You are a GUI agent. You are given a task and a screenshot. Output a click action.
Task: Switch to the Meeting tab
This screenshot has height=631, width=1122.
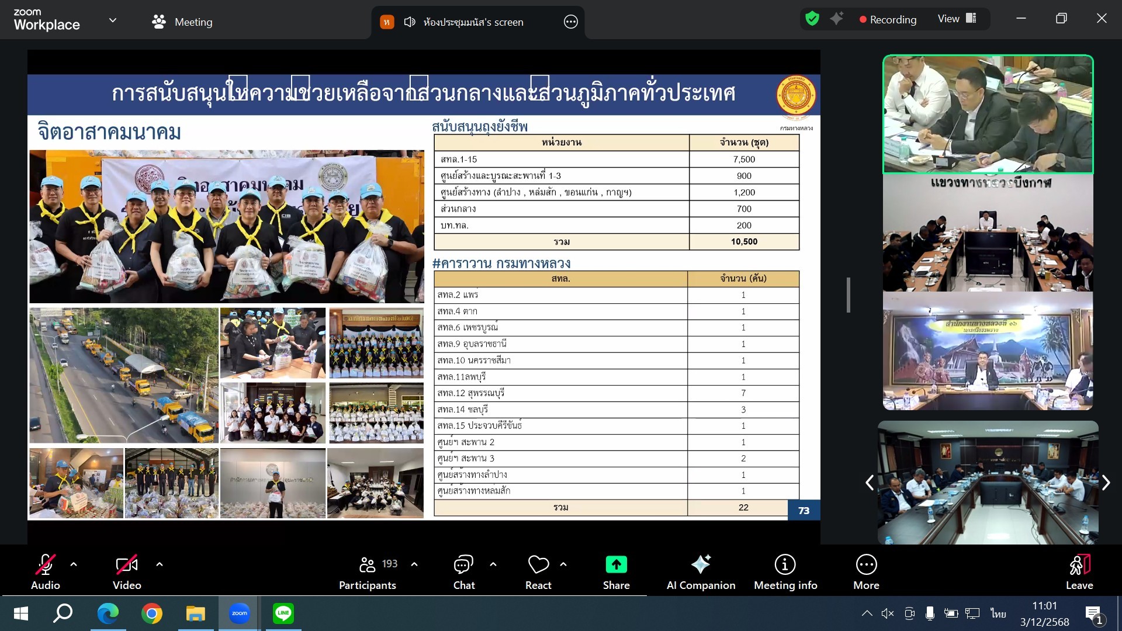182,22
